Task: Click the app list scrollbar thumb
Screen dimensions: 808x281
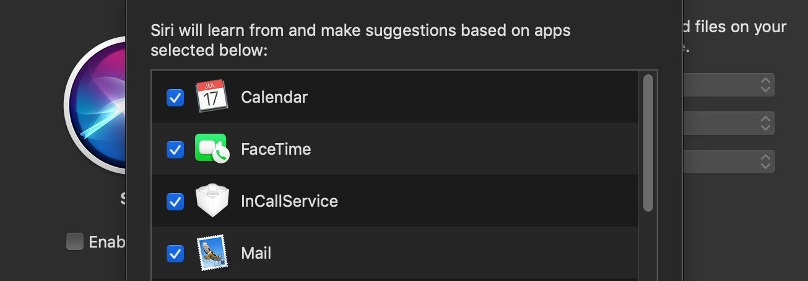Action: pos(648,142)
